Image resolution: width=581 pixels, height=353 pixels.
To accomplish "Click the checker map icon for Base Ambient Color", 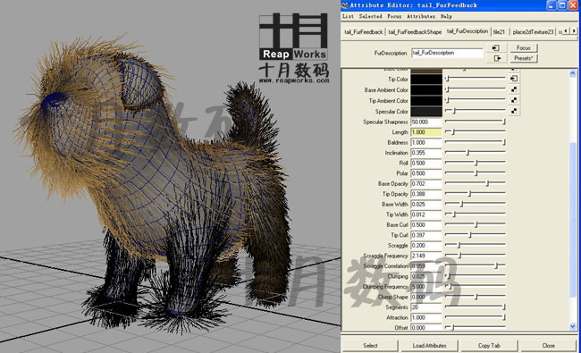I will 514,89.
